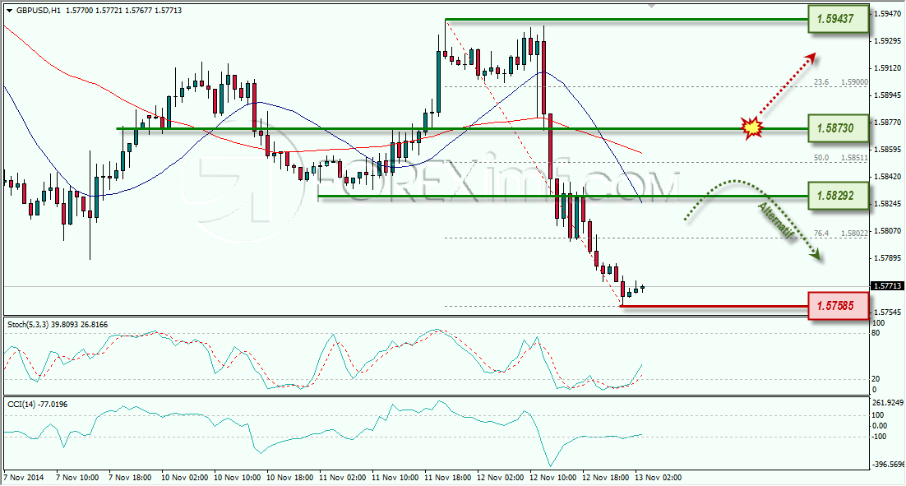The height and width of the screenshot is (486, 906).
Task: Open the chart menu triangle beside GBPUSD,H1
Action: [x=9, y=11]
